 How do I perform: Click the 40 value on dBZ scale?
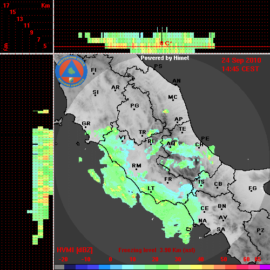(x=201, y=259)
